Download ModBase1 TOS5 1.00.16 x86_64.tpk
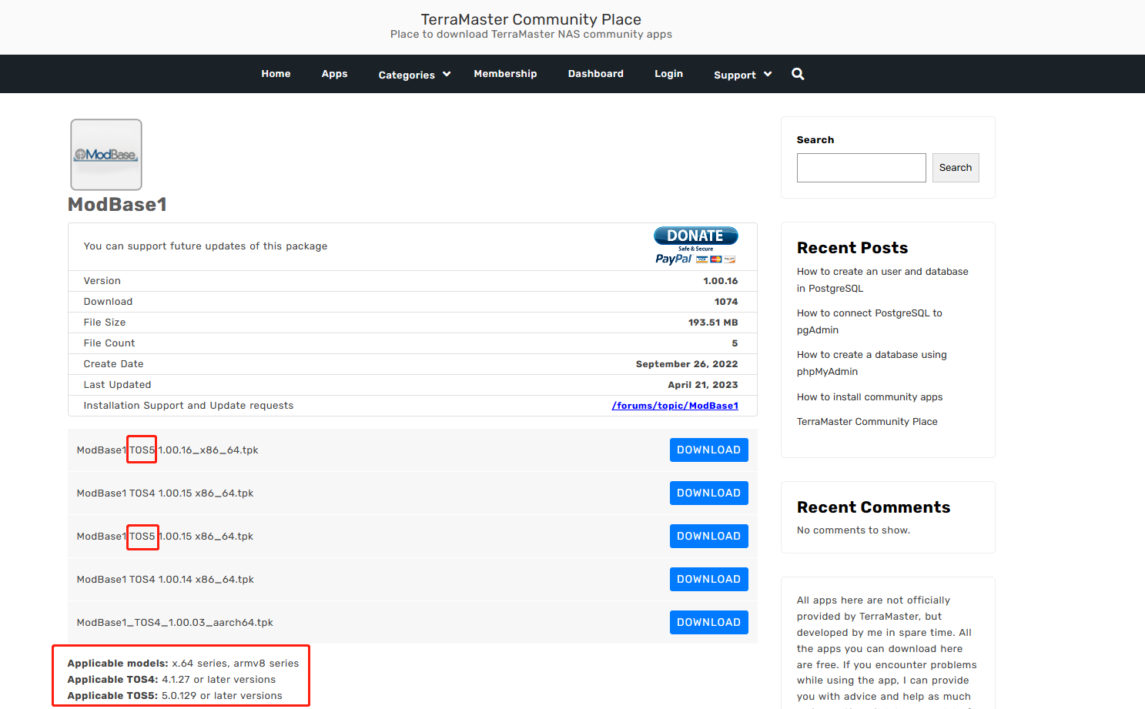This screenshot has width=1145, height=709. click(x=709, y=450)
